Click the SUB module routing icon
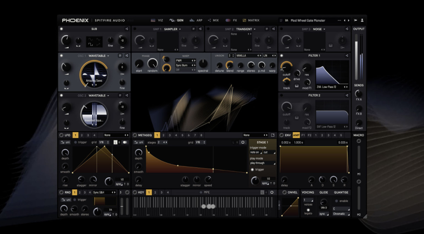Image resolution: width=424 pixels, height=234 pixels. coord(127,29)
